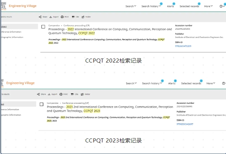The width and height of the screenshot is (226, 154).
Task: Select Bibliographic Information in the lower sidebar
Action: click(x=11, y=115)
